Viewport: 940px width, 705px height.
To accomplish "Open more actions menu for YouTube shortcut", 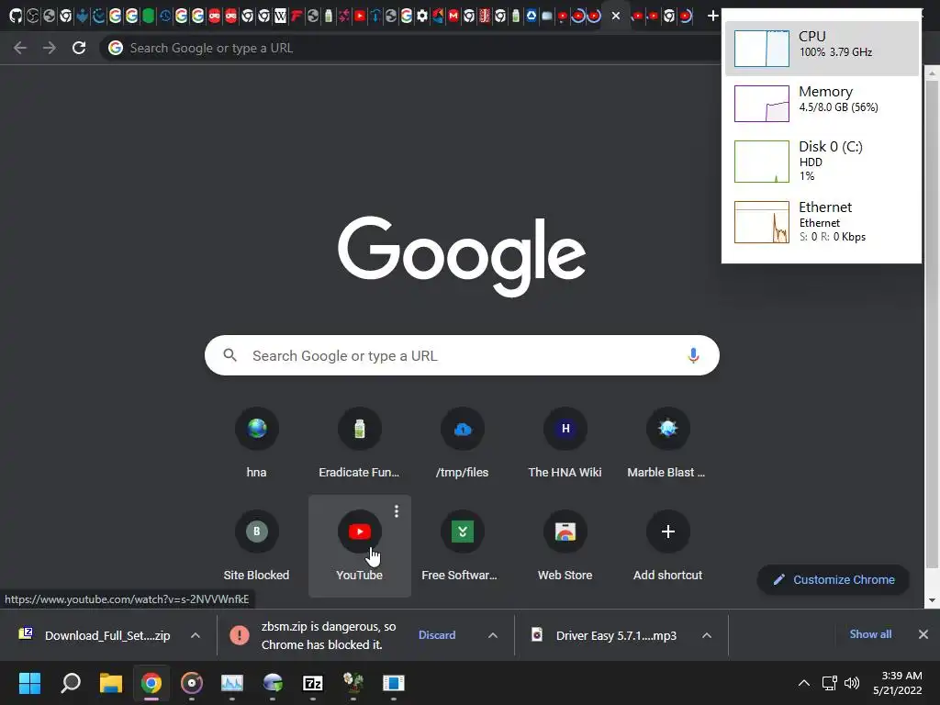I will click(x=397, y=511).
